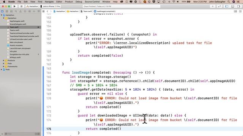The height and width of the screenshot is (136, 243).
Task: Open the Library with plus button
Action: [213, 6]
